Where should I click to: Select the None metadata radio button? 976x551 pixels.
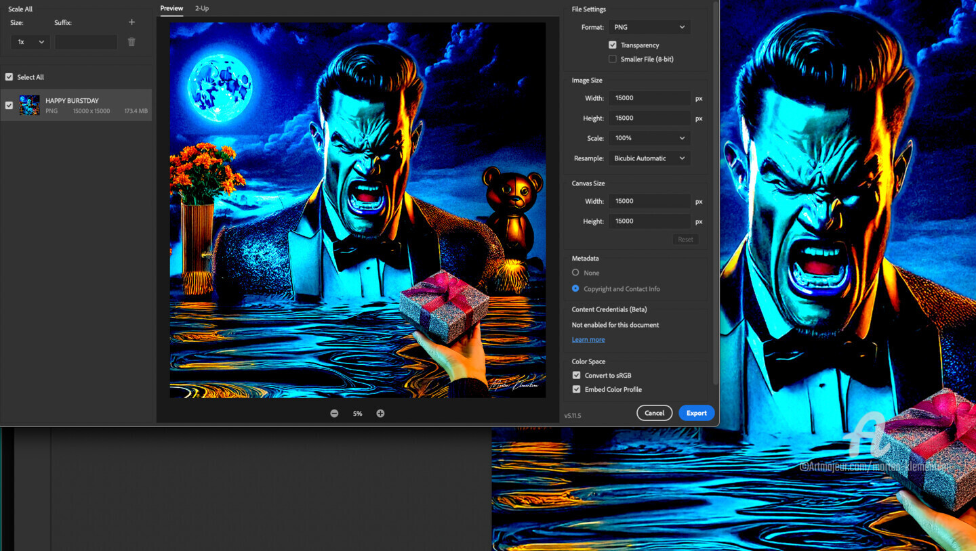click(575, 272)
